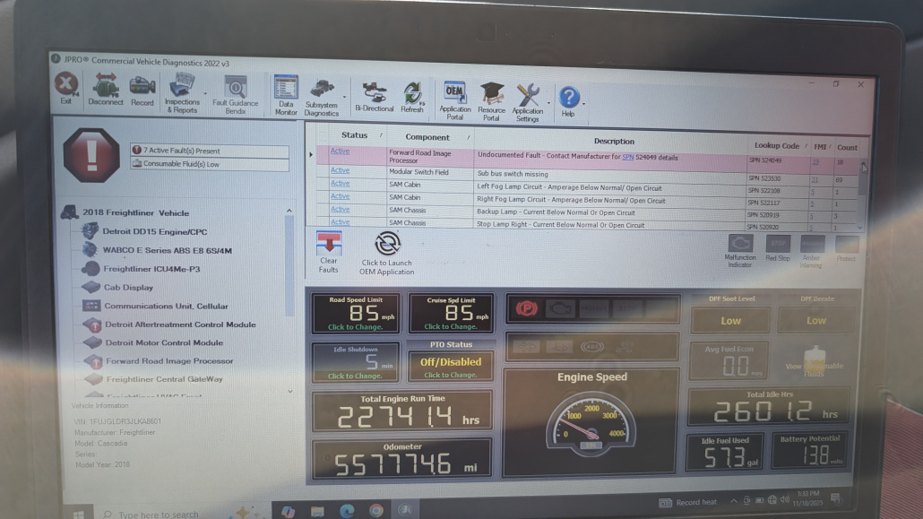Start recording with the Record icon
Image resolution: width=923 pixels, height=519 pixels.
142,90
